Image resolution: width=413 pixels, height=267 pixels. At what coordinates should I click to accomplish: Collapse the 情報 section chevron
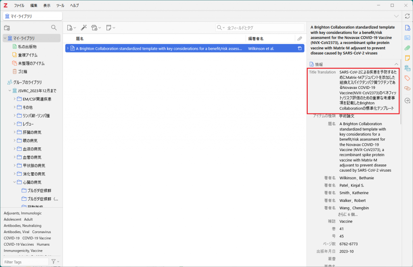tap(396, 64)
